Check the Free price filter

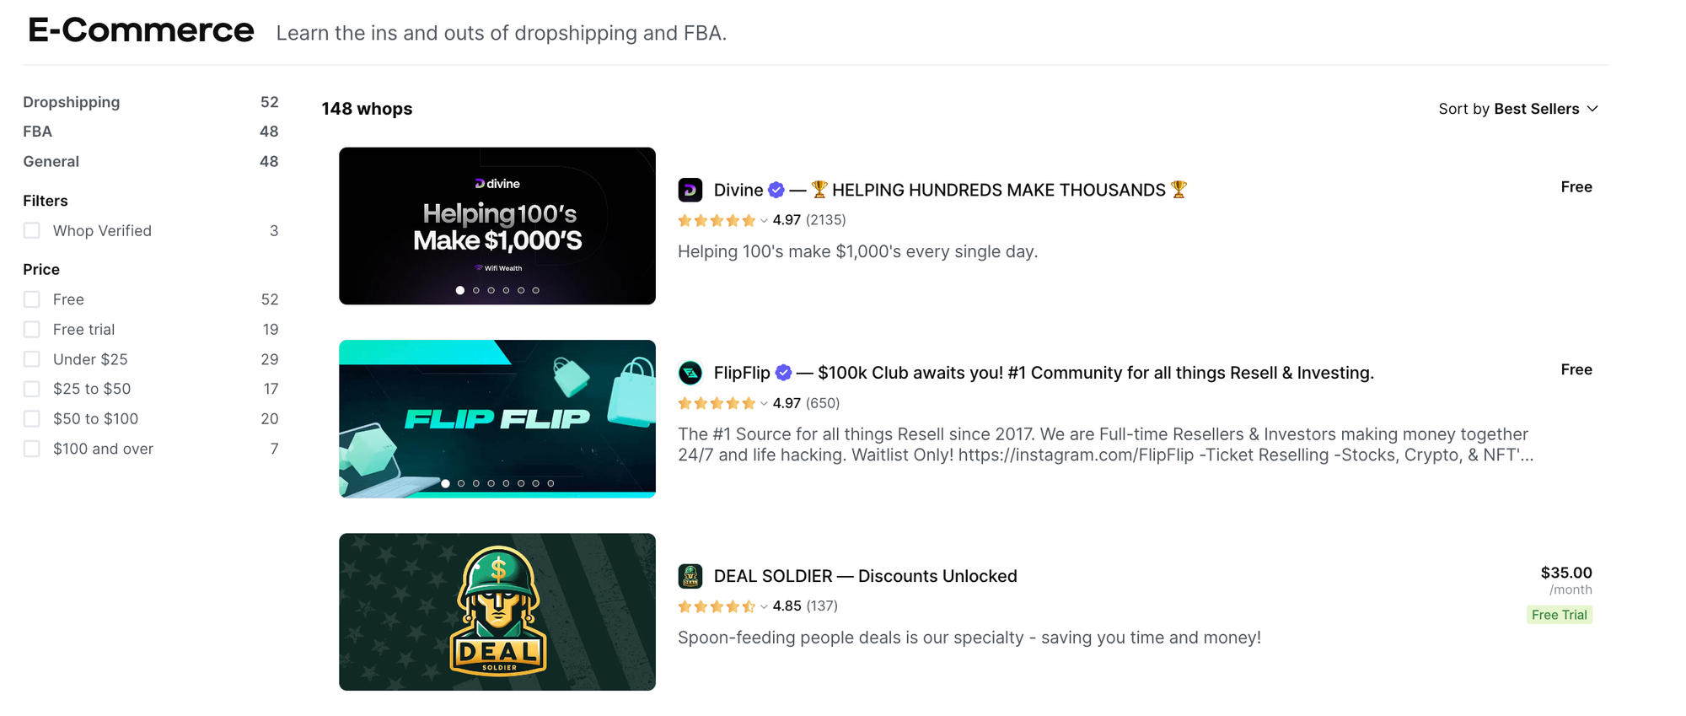tap(32, 299)
